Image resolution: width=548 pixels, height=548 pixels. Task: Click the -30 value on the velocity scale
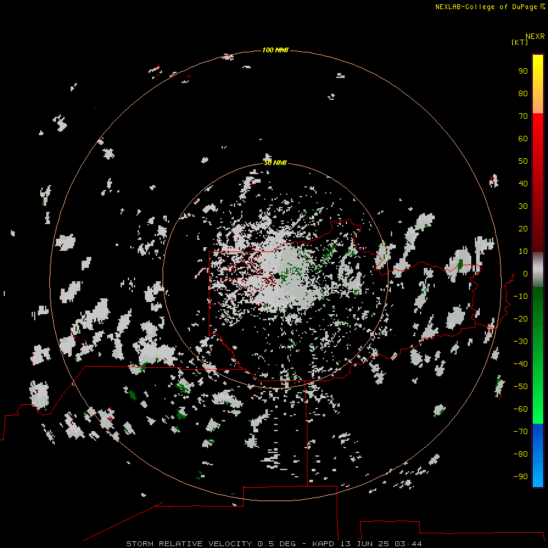[x=521, y=342]
